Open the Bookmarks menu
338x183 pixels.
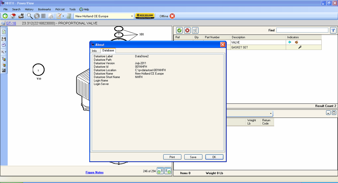tap(44, 9)
